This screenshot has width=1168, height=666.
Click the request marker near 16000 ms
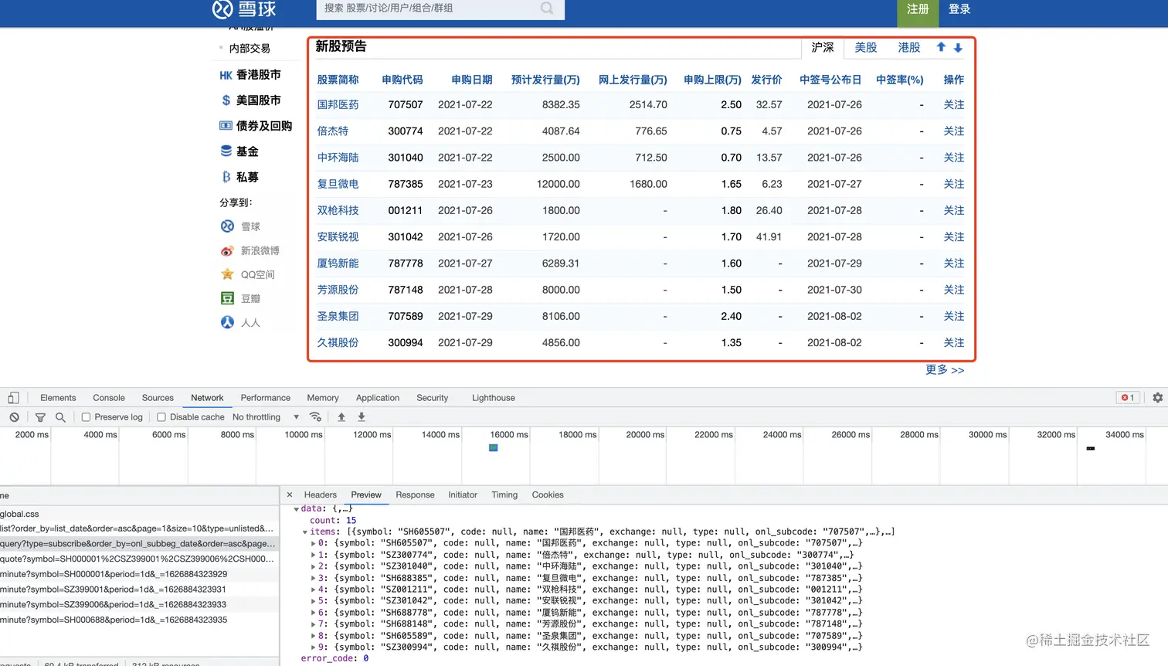point(494,448)
